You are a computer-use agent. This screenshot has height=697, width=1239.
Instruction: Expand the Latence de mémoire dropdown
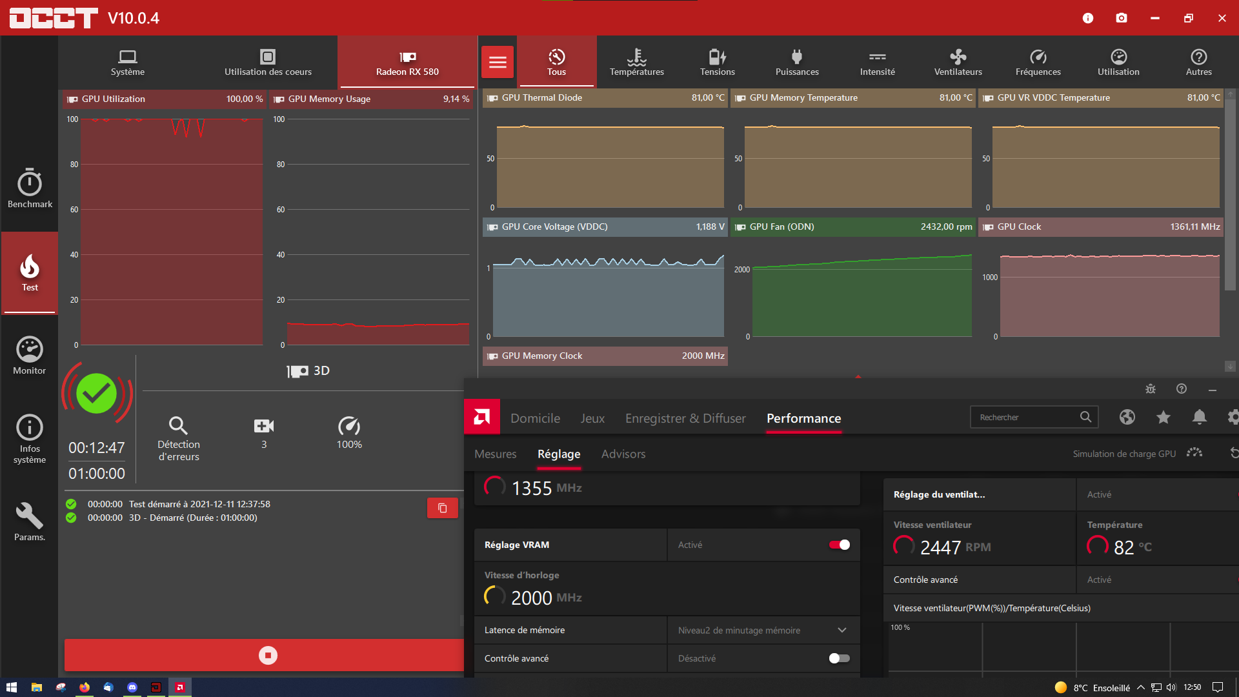[x=841, y=630]
